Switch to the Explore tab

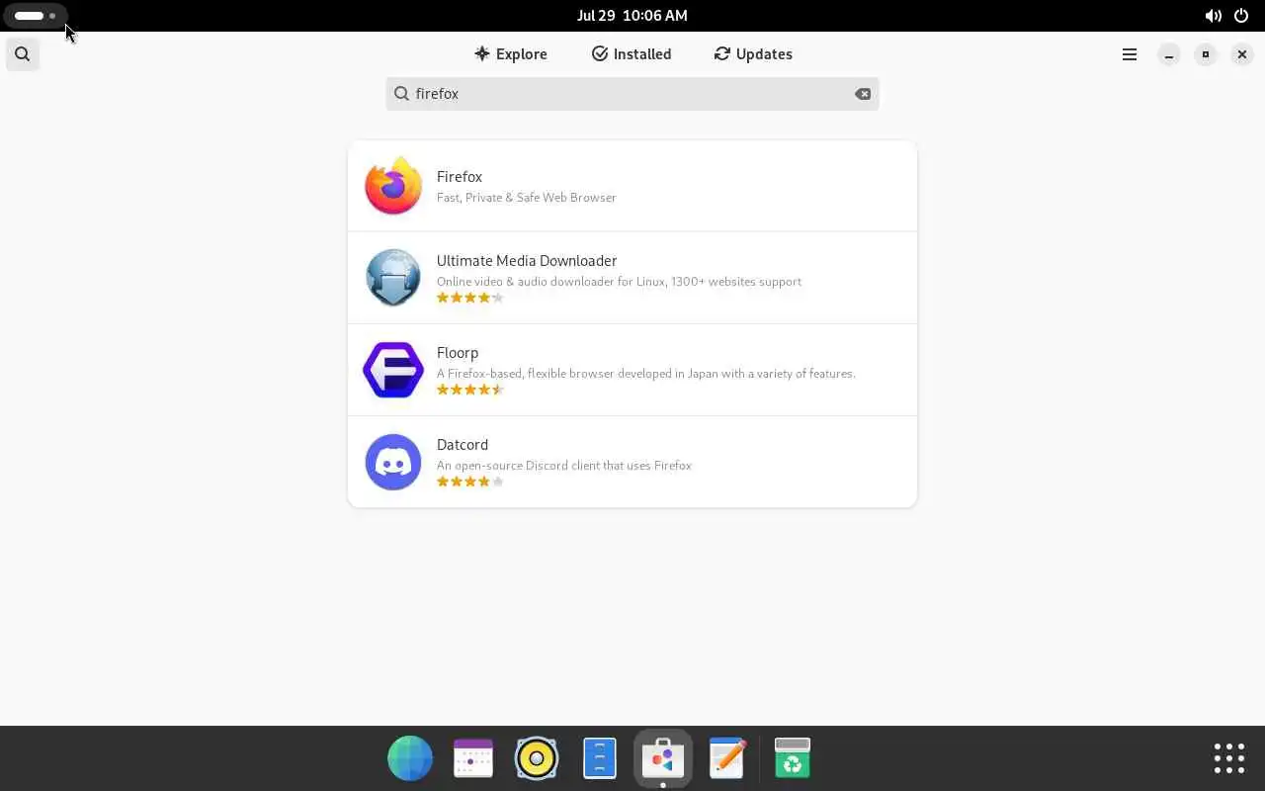coord(510,54)
